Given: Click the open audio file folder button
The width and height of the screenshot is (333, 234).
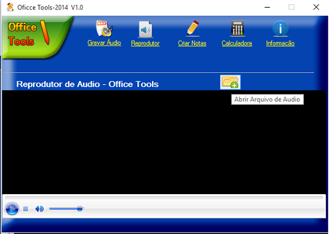Looking at the screenshot, I should click(230, 82).
